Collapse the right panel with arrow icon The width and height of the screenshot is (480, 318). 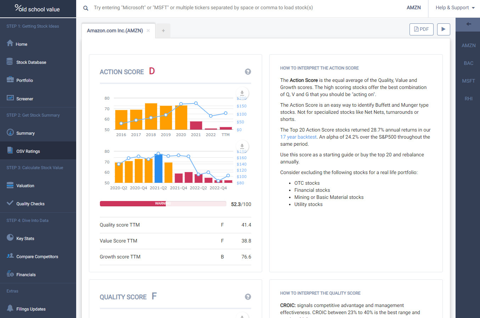[468, 24]
